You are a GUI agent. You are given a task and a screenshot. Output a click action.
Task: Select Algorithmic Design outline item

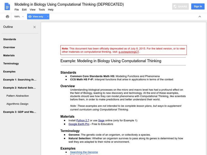tap(17, 104)
